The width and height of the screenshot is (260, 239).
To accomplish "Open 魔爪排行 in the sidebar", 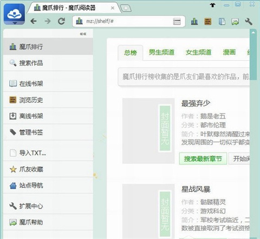I will click(48, 47).
